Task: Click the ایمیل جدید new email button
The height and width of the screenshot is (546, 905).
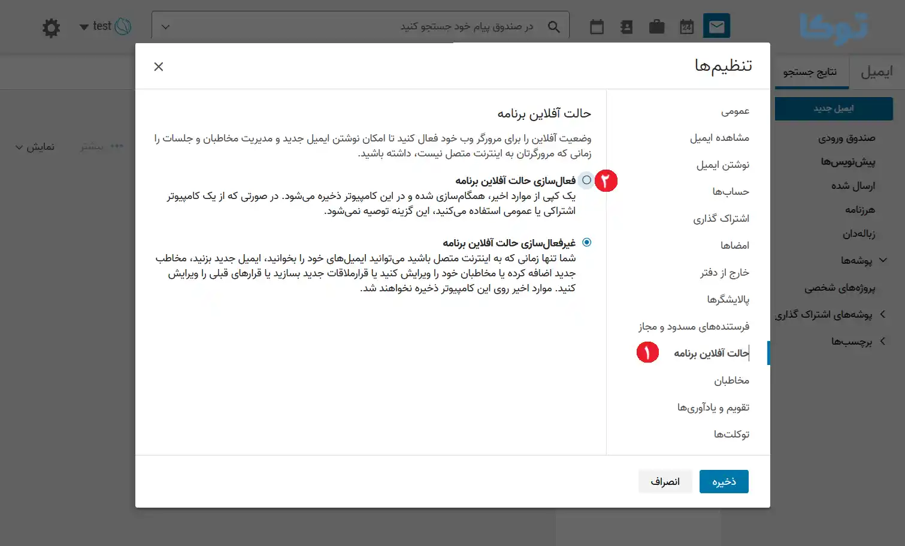Action: click(834, 108)
